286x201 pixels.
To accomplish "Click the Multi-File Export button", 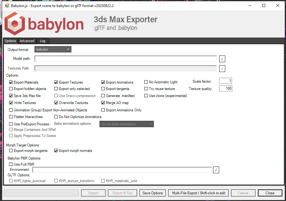I will tap(198, 193).
